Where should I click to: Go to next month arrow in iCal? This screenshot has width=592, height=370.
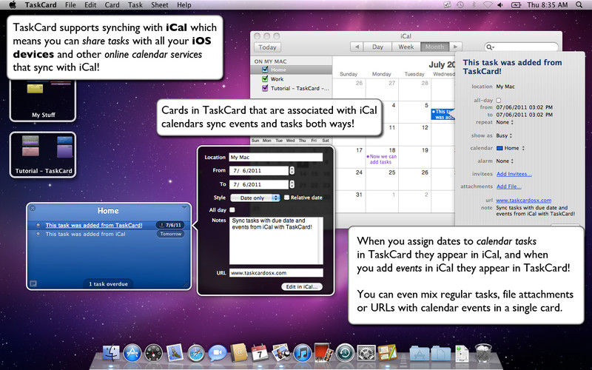[455, 47]
